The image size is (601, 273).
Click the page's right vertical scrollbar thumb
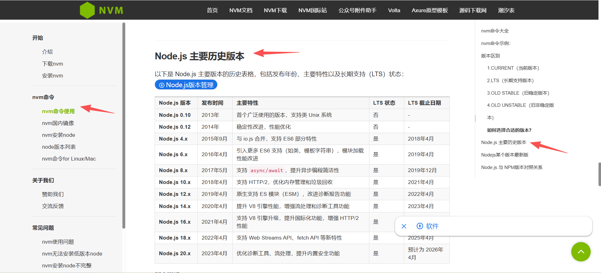[x=599, y=174]
